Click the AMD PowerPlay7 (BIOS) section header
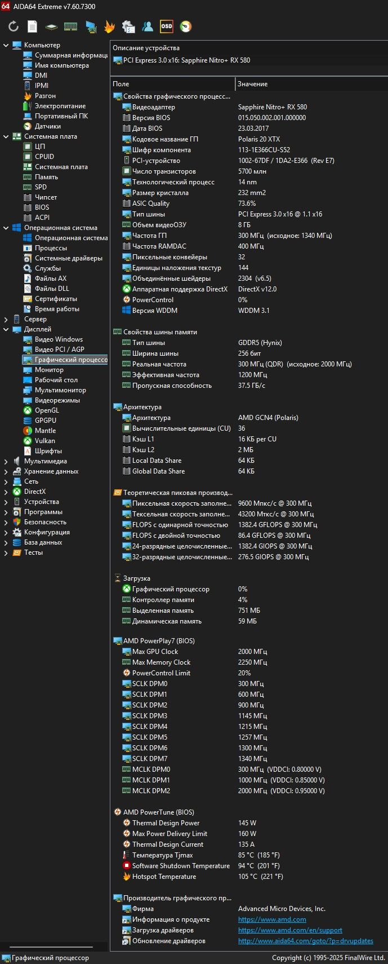 tap(159, 641)
